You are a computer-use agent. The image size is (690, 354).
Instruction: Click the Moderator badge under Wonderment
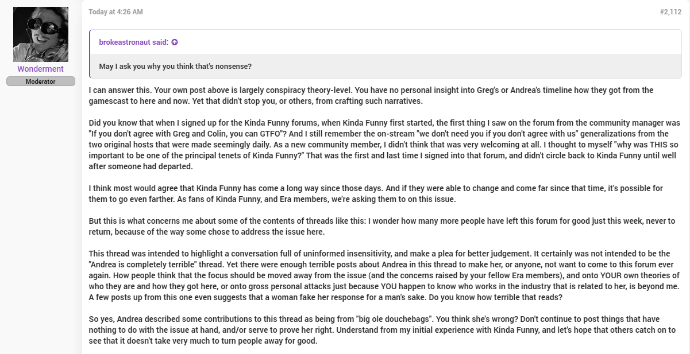click(41, 81)
